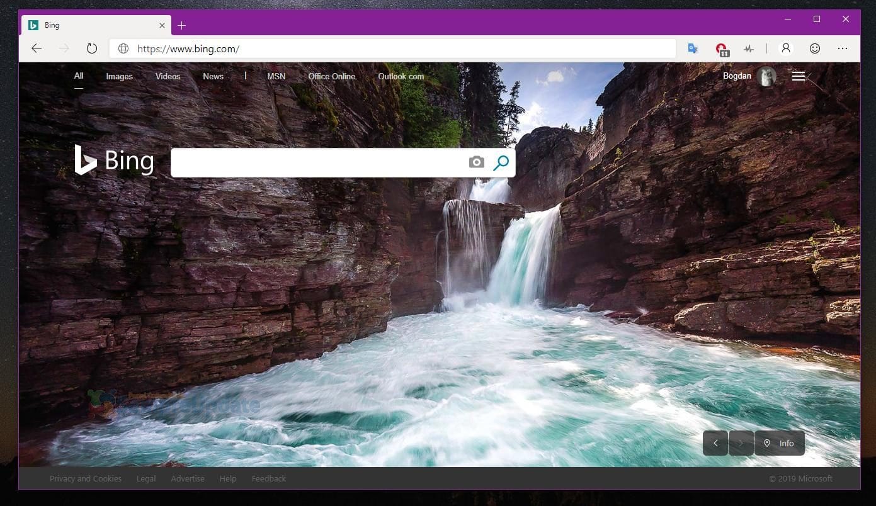Image resolution: width=876 pixels, height=506 pixels.
Task: Click the magnifier search icon
Action: (x=501, y=163)
